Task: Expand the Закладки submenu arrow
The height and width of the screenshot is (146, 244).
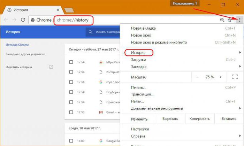Action: click(x=240, y=67)
